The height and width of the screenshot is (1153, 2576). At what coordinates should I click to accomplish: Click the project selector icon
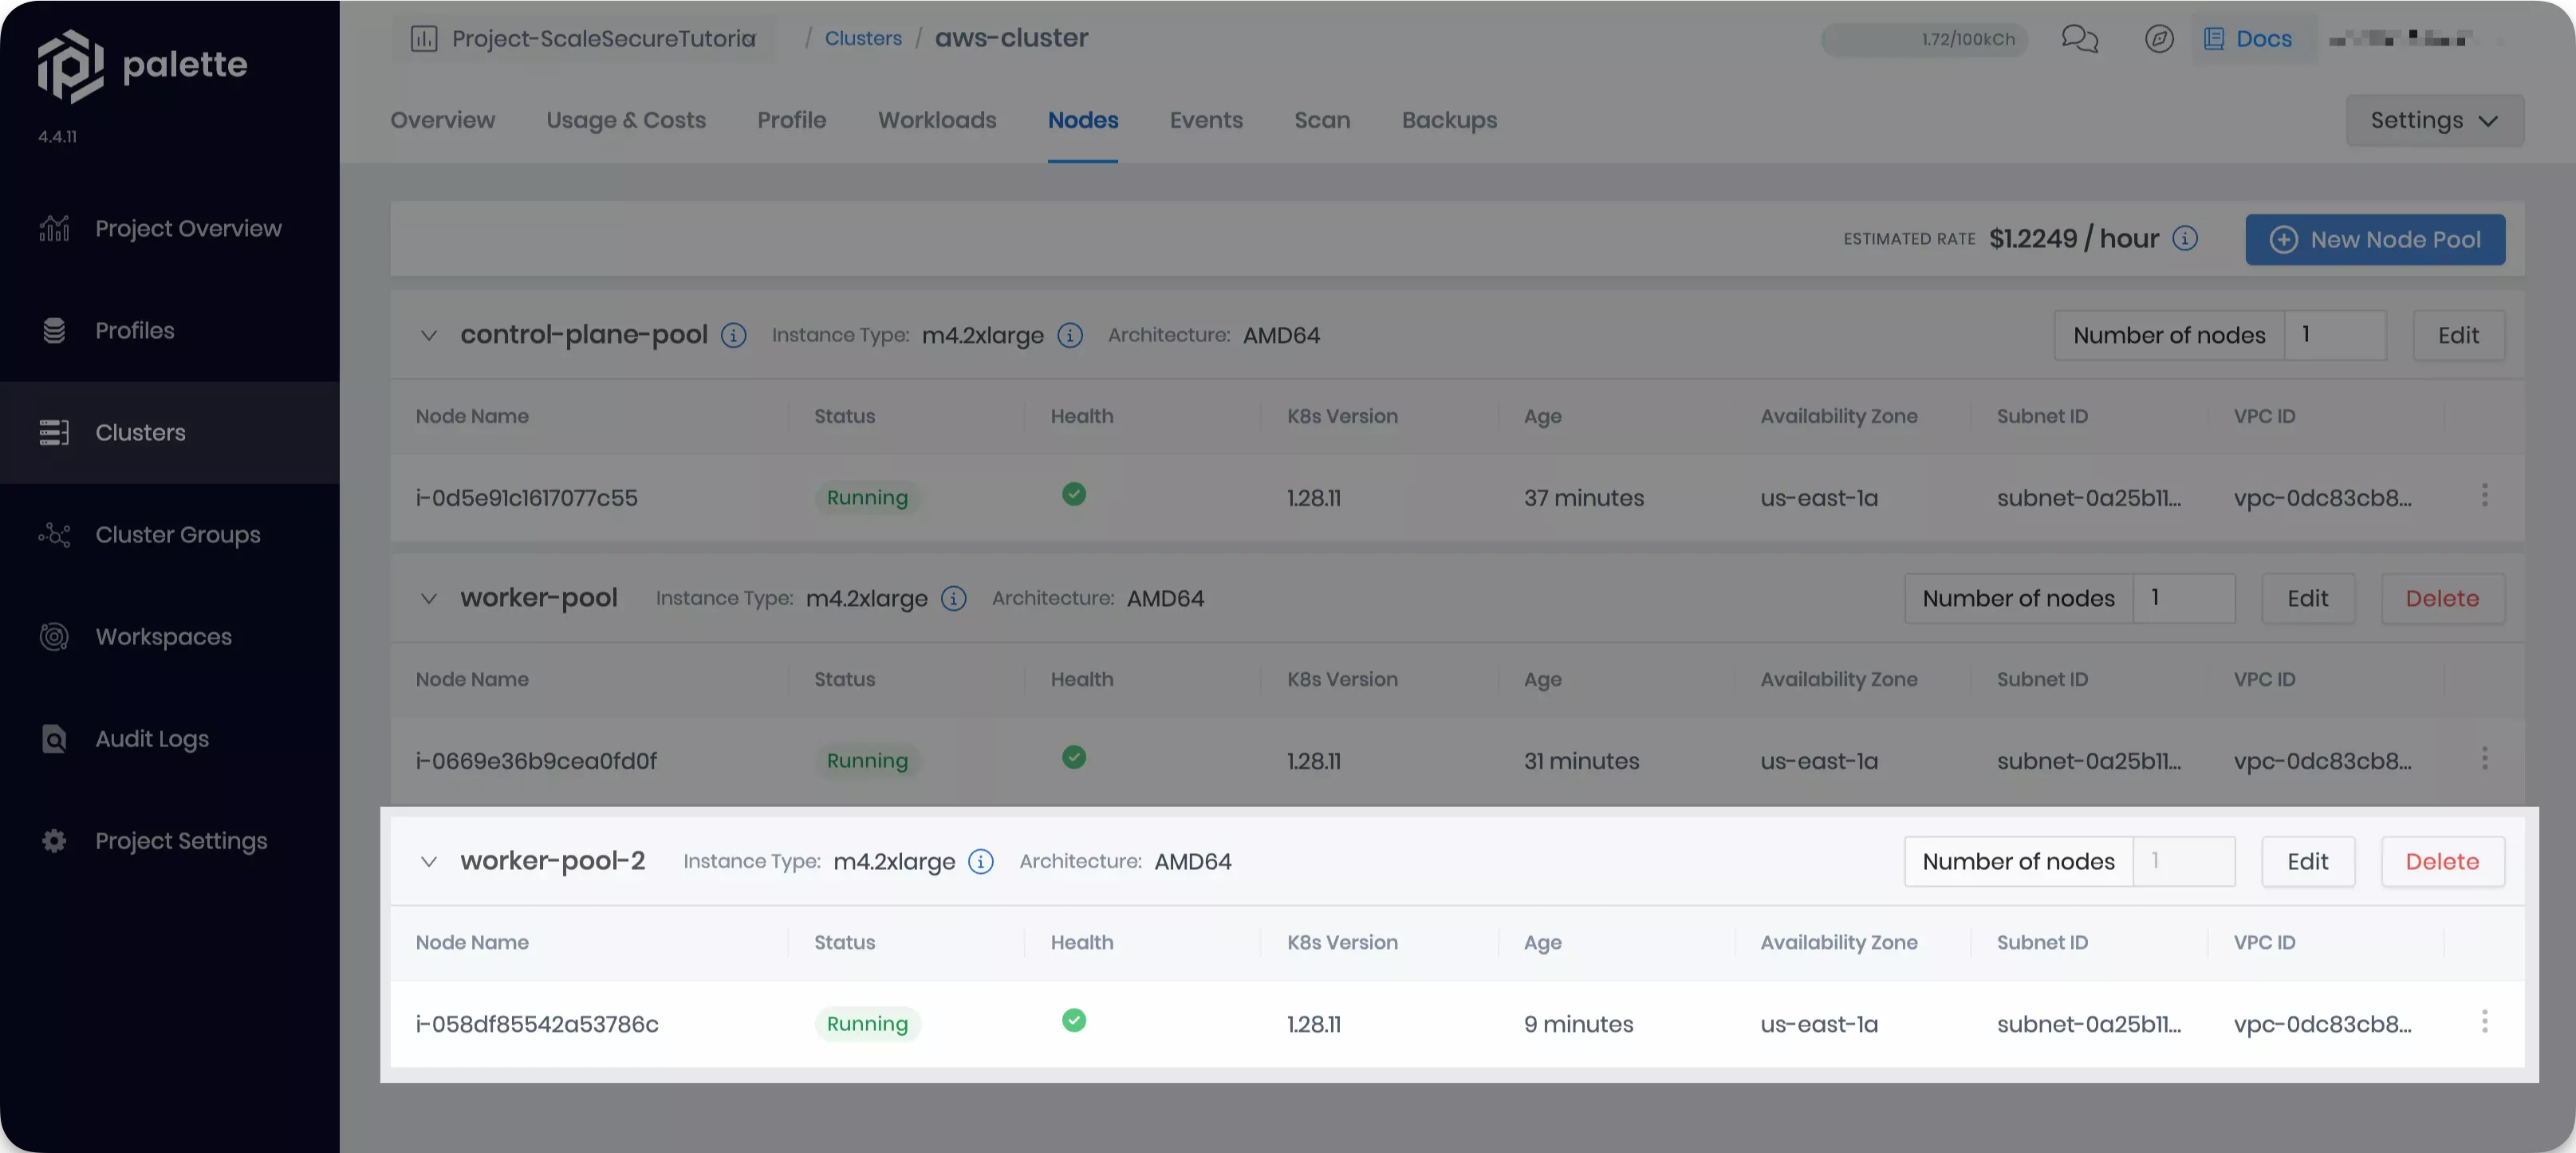(424, 39)
